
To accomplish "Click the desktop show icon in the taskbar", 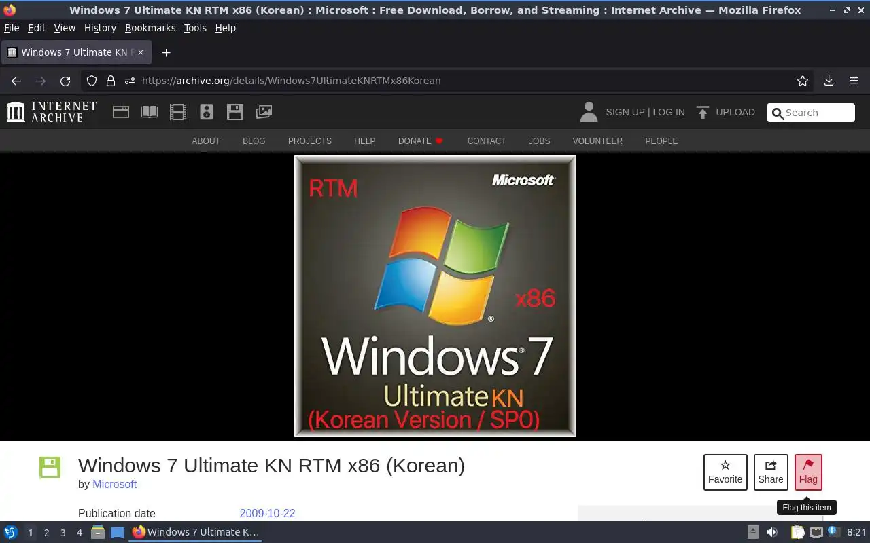I will coord(118,532).
